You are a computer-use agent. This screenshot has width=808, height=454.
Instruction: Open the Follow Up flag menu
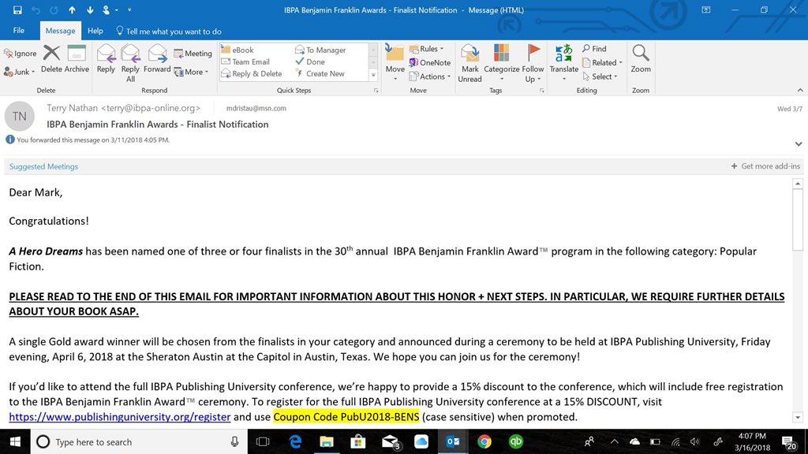533,63
